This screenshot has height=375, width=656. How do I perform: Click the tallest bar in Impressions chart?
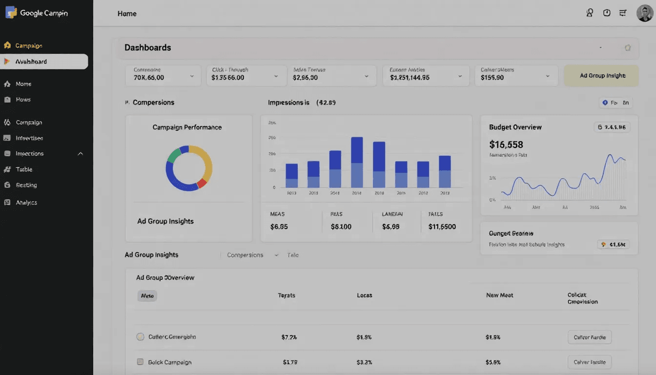(x=357, y=162)
